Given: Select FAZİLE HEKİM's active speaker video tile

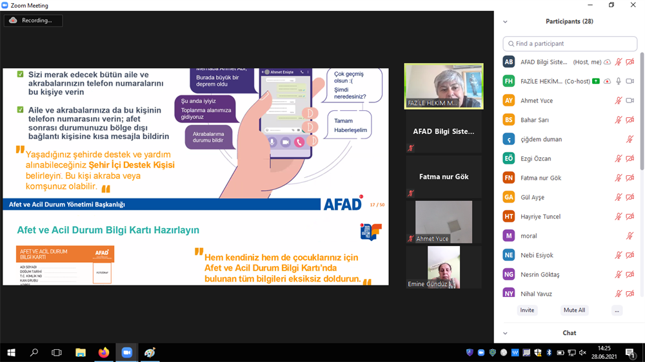Looking at the screenshot, I should tap(444, 86).
